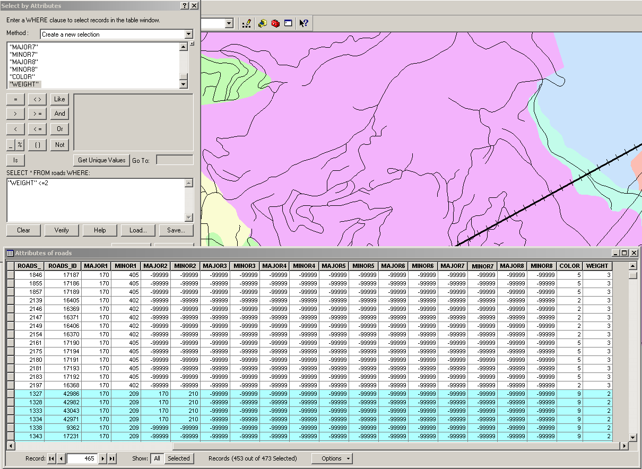Click the dialog's context help question-mark button
The width and height of the screenshot is (642, 469).
pyautogui.click(x=185, y=5)
